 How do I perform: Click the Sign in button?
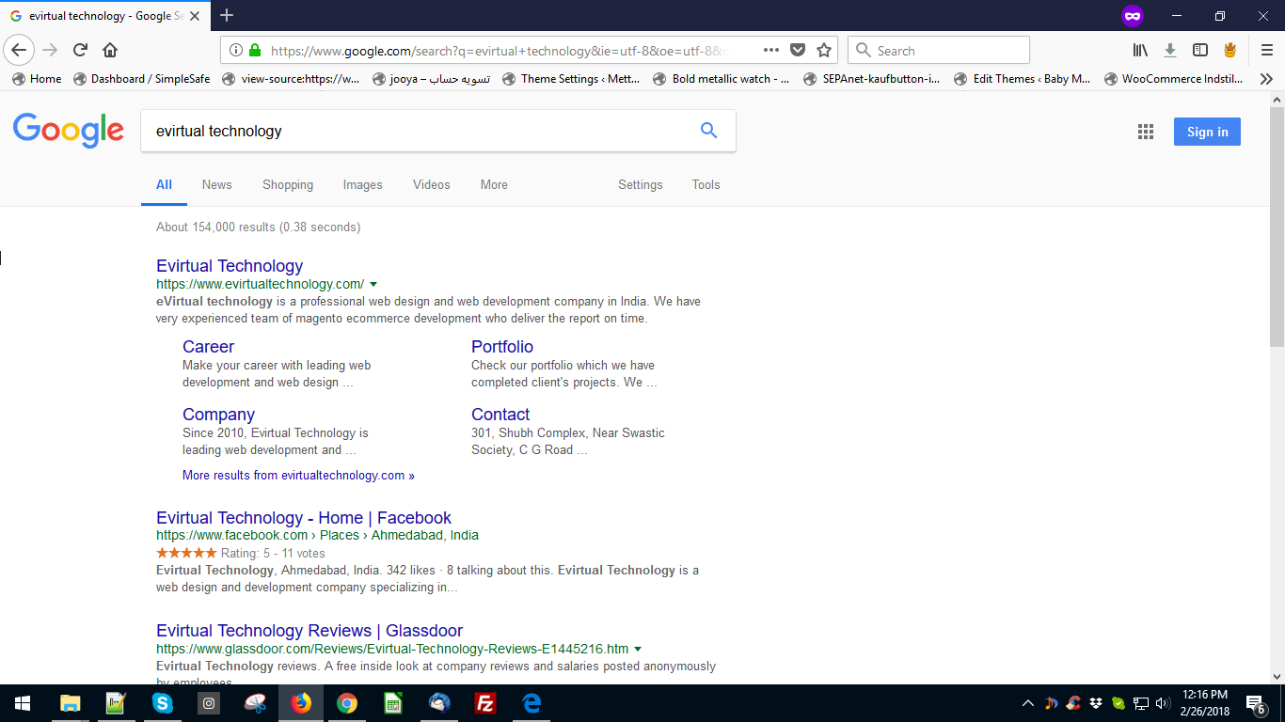(x=1207, y=132)
